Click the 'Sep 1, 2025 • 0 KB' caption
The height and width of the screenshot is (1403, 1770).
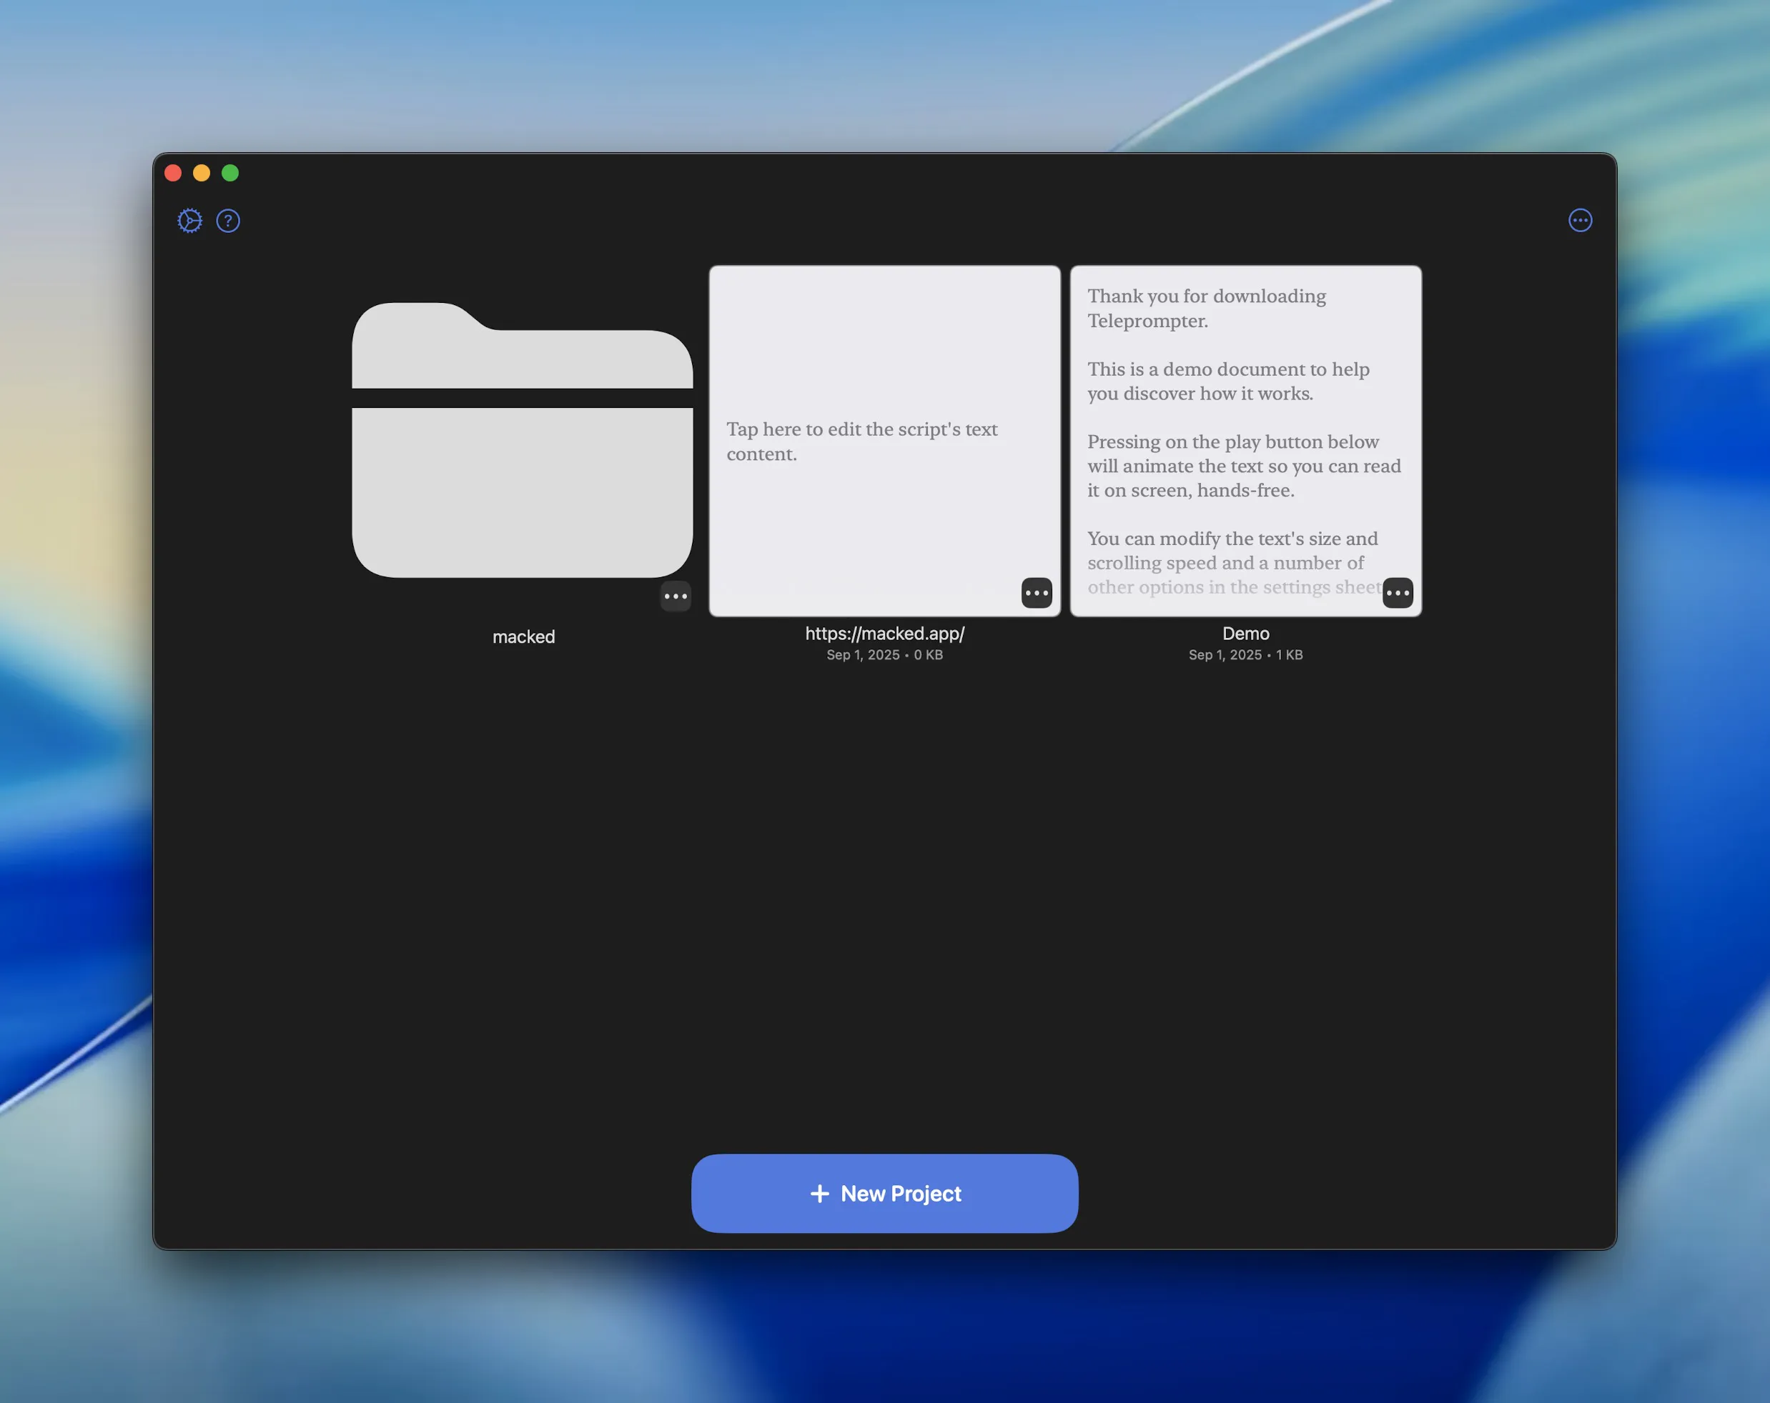(884, 655)
